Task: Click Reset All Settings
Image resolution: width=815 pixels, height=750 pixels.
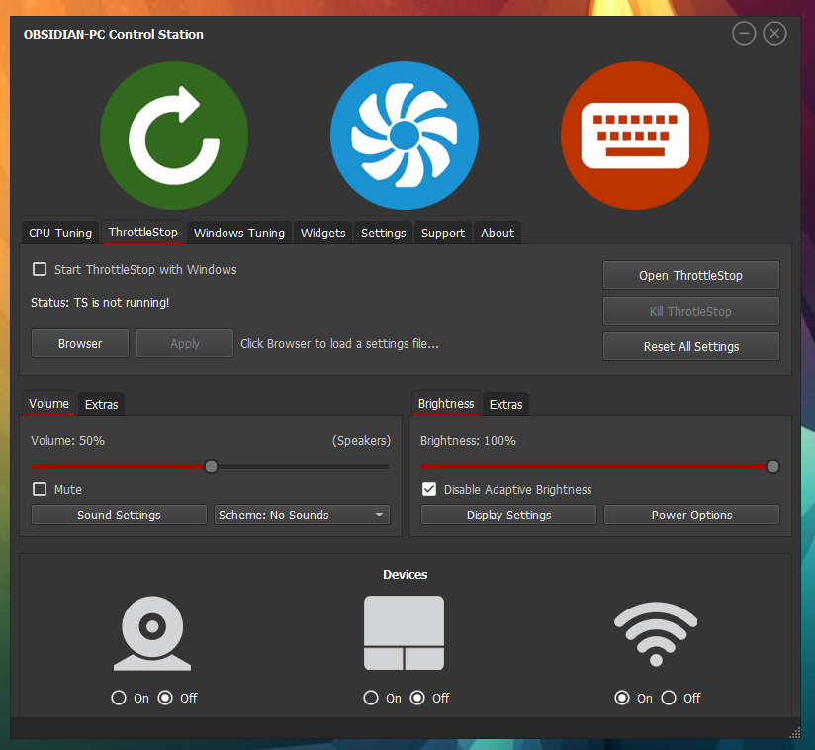Action: (690, 346)
